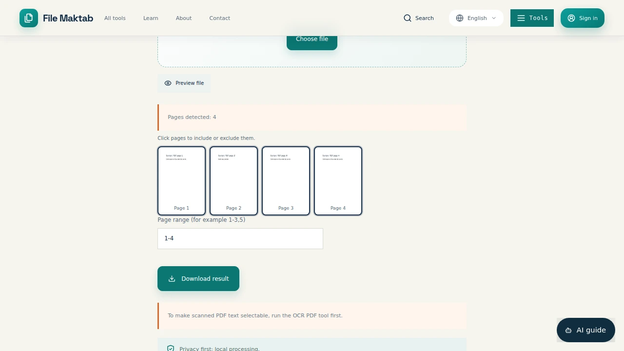Click the shield icon beside Privacy first
Screen dimensions: 624x351
coord(171,349)
